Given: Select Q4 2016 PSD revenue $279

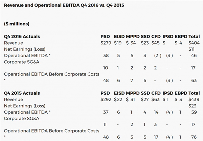Looking at the screenshot, I should click(x=106, y=43).
